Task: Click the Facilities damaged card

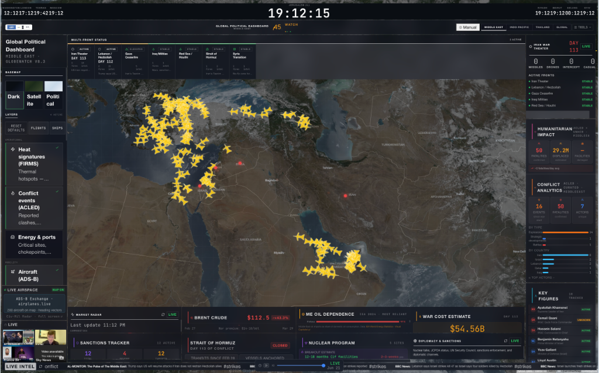Action: click(x=582, y=152)
